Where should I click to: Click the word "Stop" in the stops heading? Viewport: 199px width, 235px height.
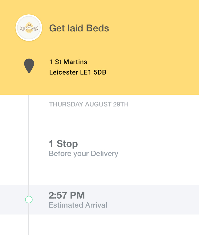coord(67,144)
